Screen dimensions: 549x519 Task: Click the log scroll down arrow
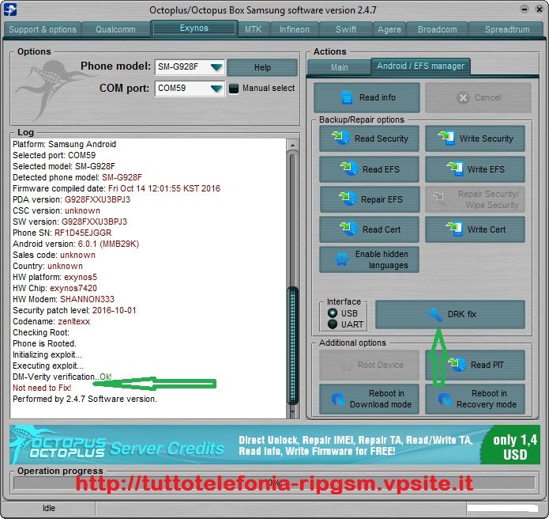[293, 411]
